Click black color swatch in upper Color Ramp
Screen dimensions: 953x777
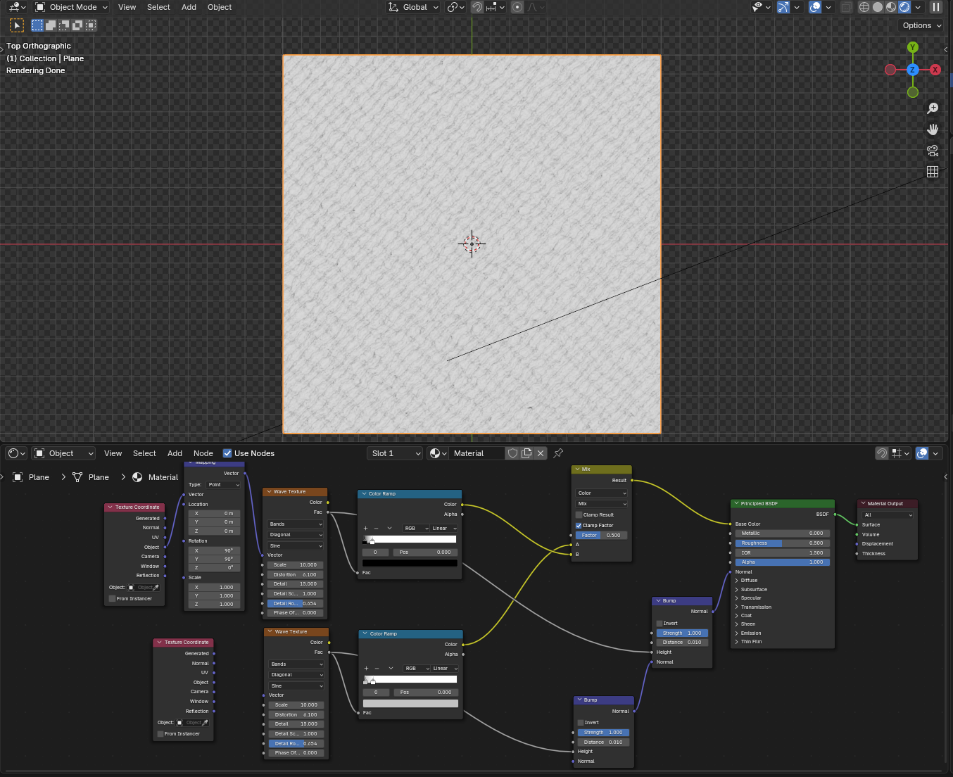[410, 563]
